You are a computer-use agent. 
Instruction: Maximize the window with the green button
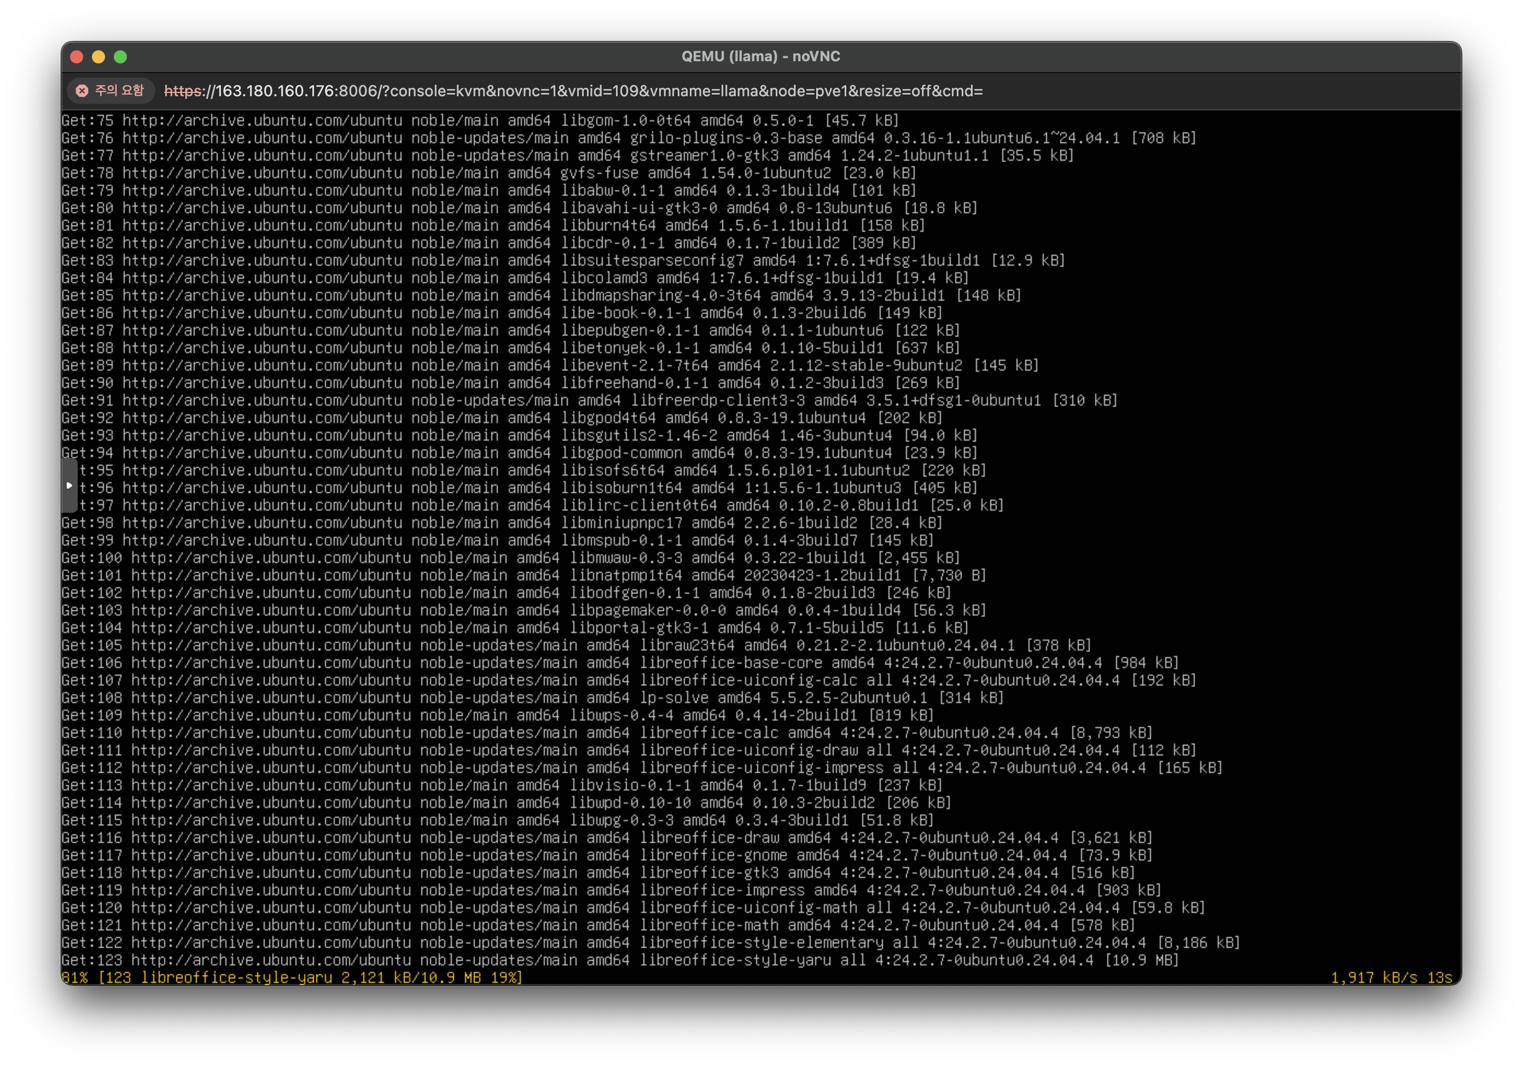tap(121, 57)
